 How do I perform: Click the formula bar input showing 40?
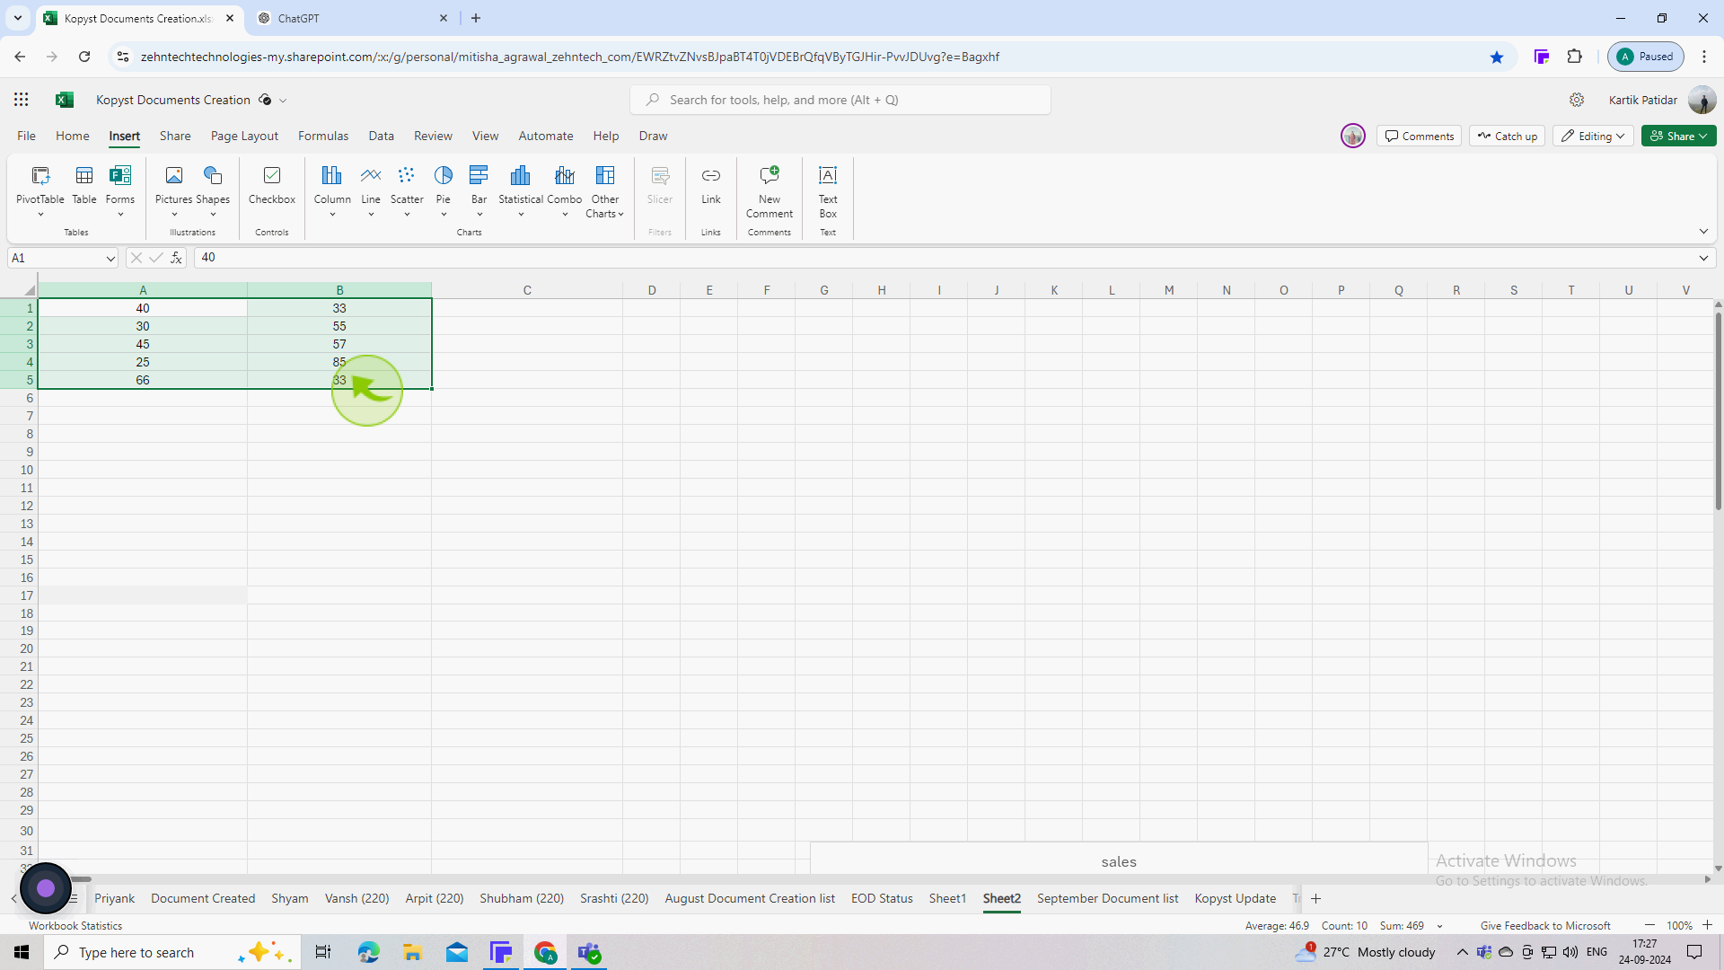[x=943, y=258]
